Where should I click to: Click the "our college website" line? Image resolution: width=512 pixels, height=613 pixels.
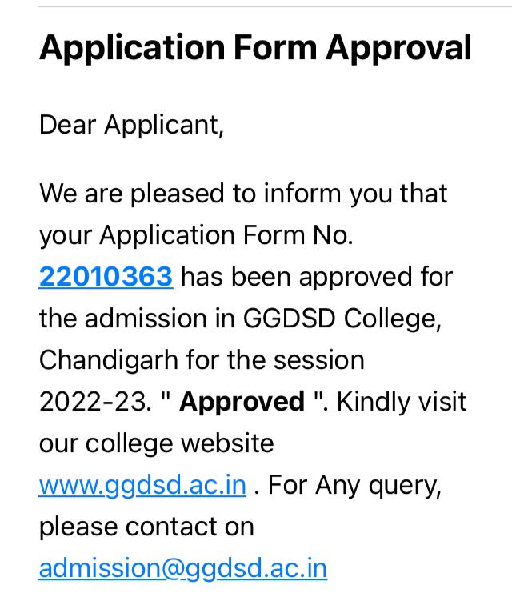click(x=156, y=443)
